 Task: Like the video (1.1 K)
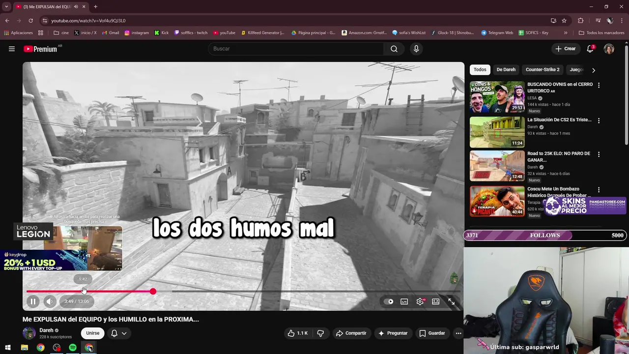point(298,333)
